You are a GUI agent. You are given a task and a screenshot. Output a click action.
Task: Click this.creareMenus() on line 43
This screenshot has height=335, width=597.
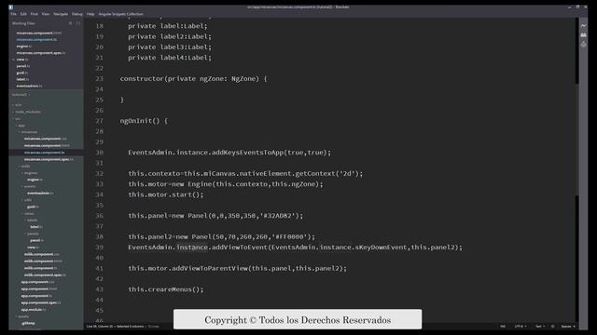(x=166, y=289)
